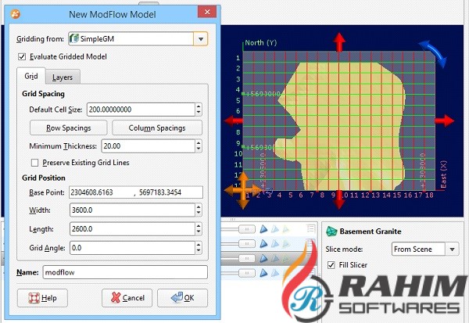Click faded middle triangle in highlighted gray row

click(274, 258)
